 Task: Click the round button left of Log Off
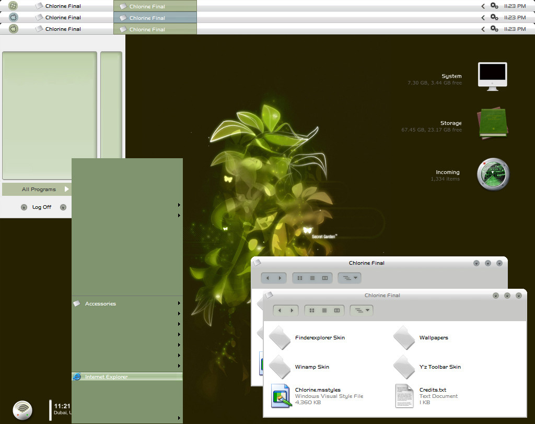coord(24,207)
